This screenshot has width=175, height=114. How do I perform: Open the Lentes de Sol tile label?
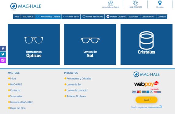pyautogui.click(x=90, y=54)
